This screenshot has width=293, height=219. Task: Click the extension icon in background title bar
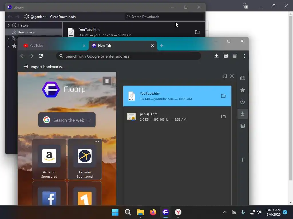[245, 6]
